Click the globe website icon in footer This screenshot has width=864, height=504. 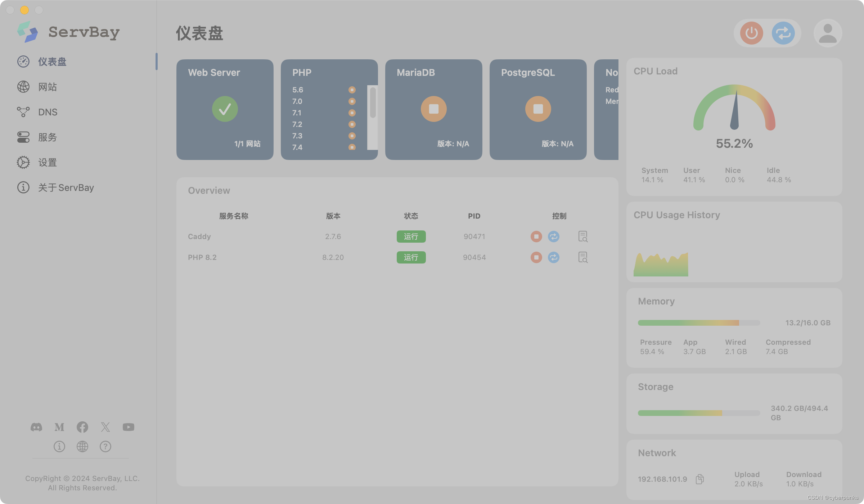(x=82, y=446)
